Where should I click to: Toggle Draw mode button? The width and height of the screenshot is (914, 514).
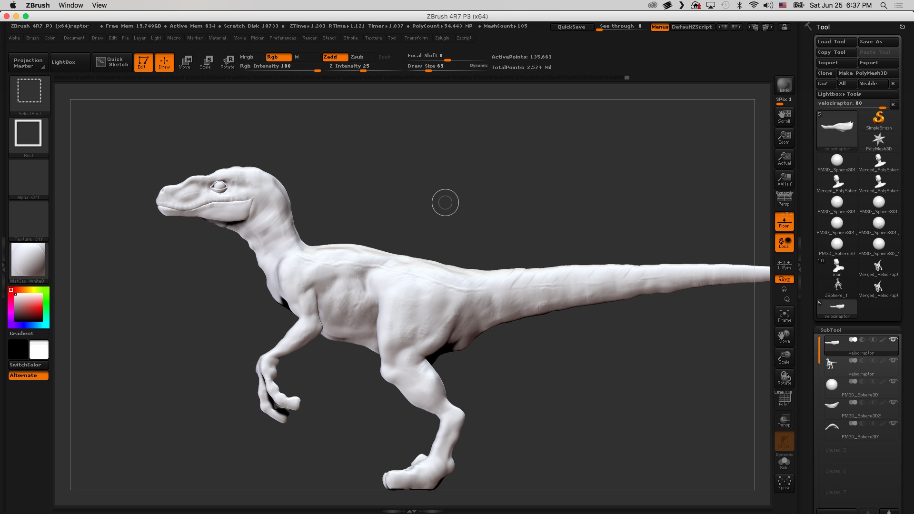164,62
